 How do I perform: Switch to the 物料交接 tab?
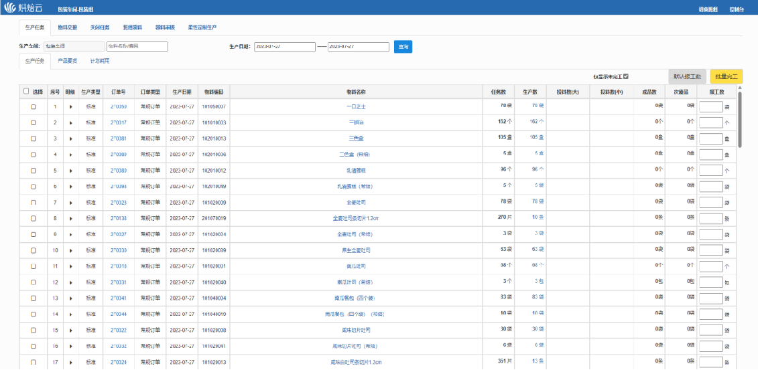(68, 27)
